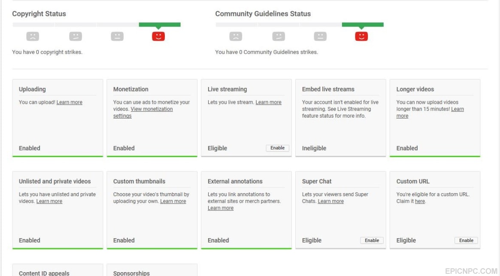Open Learn more in the Super Chat card

tap(330, 201)
